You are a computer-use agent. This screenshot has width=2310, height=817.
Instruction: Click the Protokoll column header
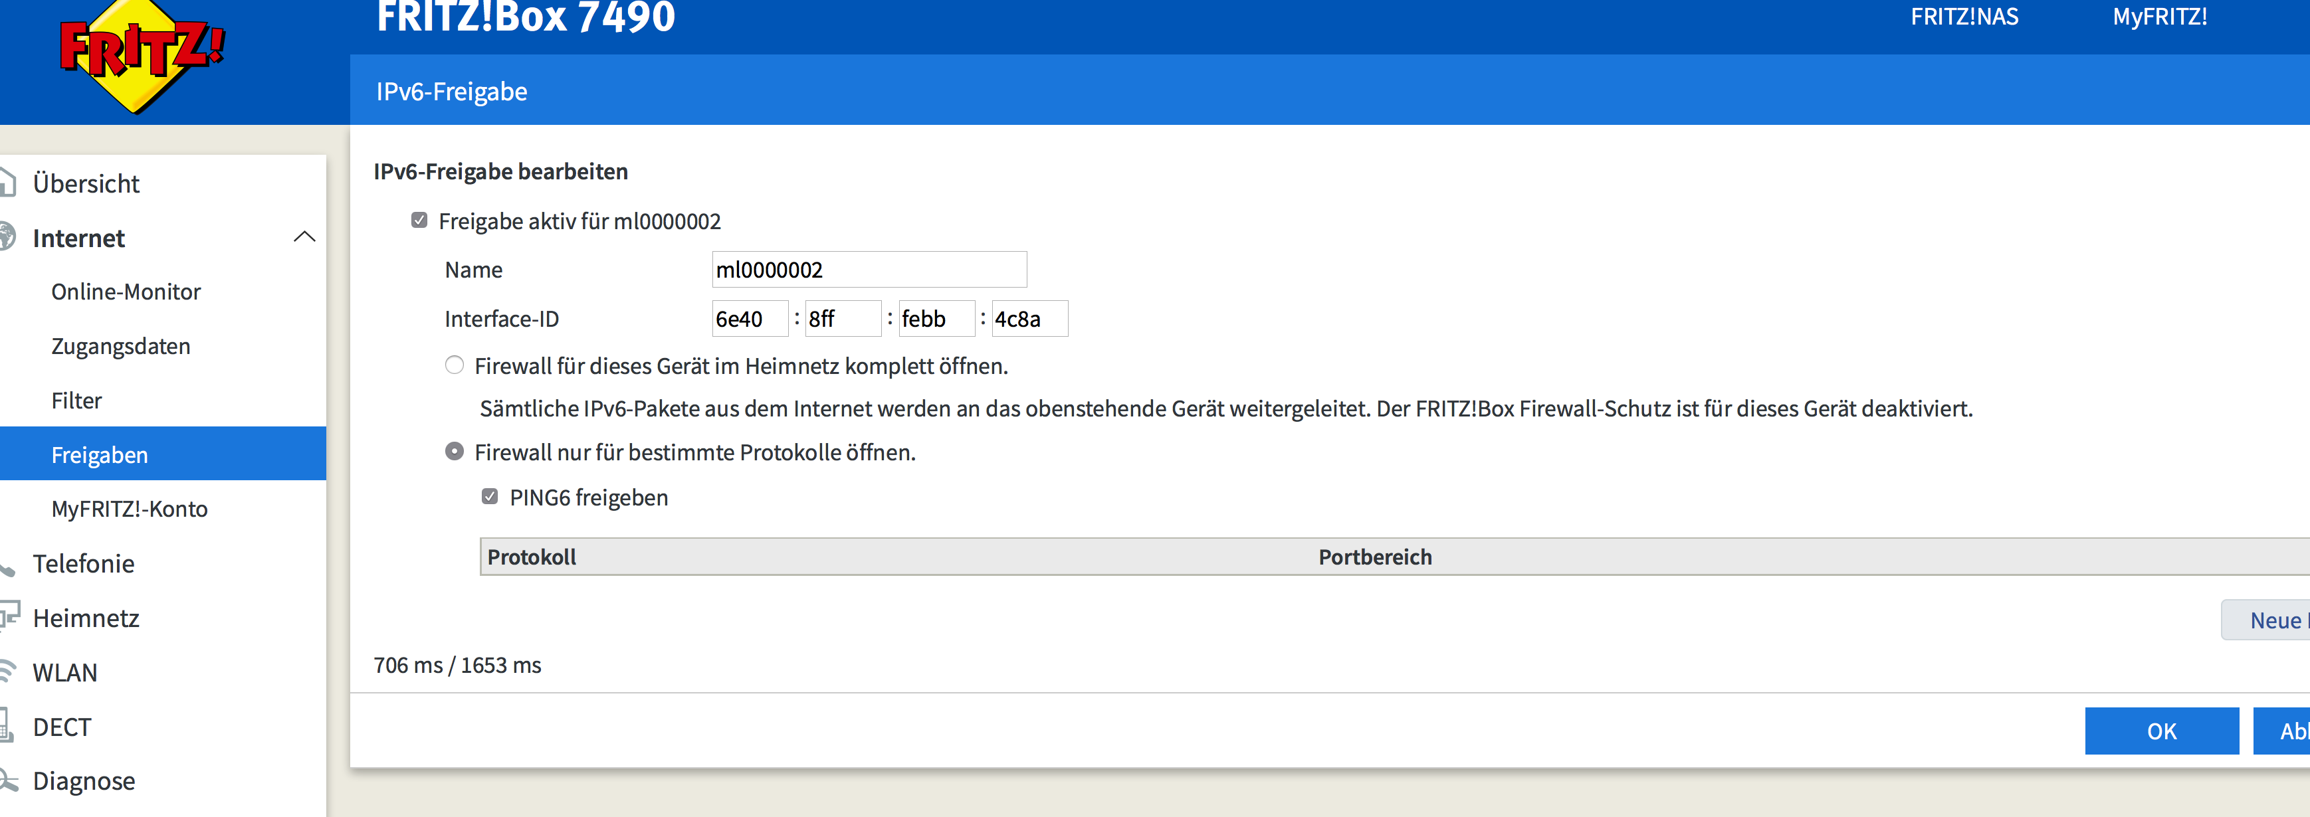pos(532,557)
